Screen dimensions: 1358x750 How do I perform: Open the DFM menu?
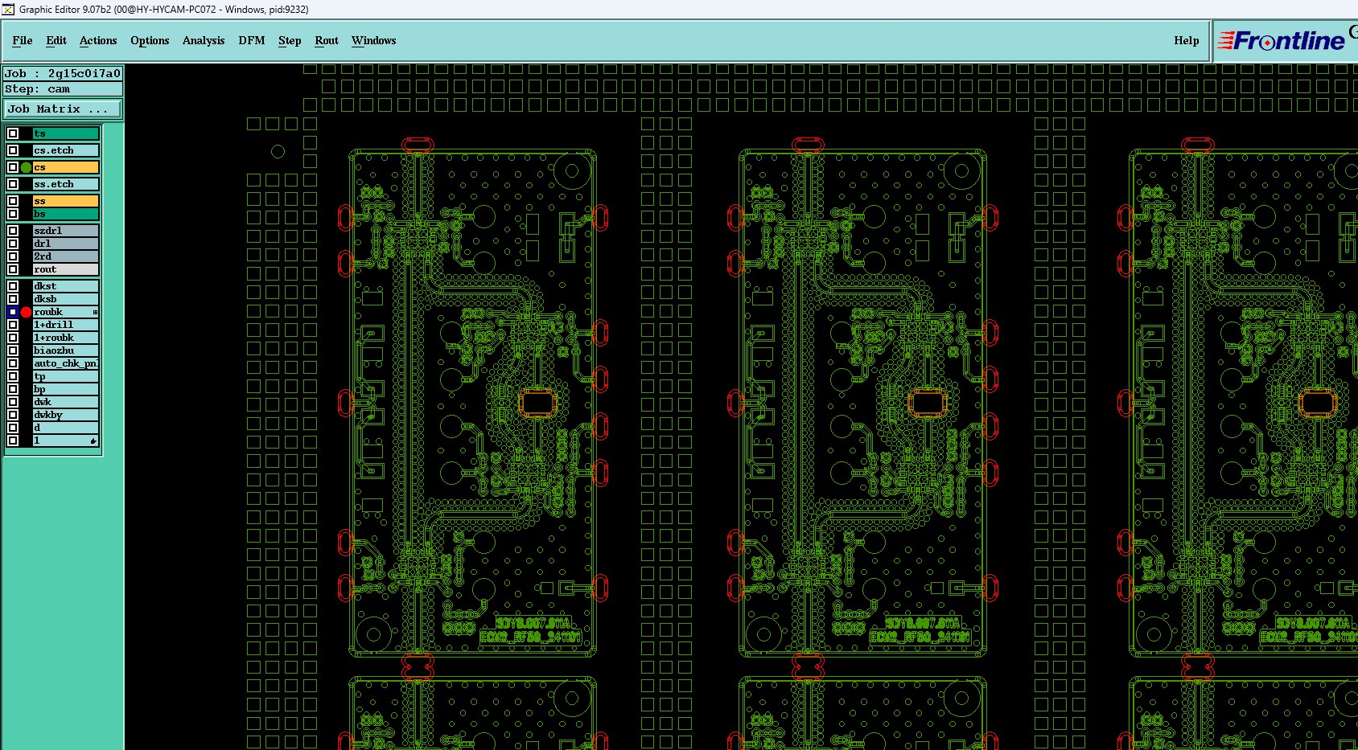(252, 40)
